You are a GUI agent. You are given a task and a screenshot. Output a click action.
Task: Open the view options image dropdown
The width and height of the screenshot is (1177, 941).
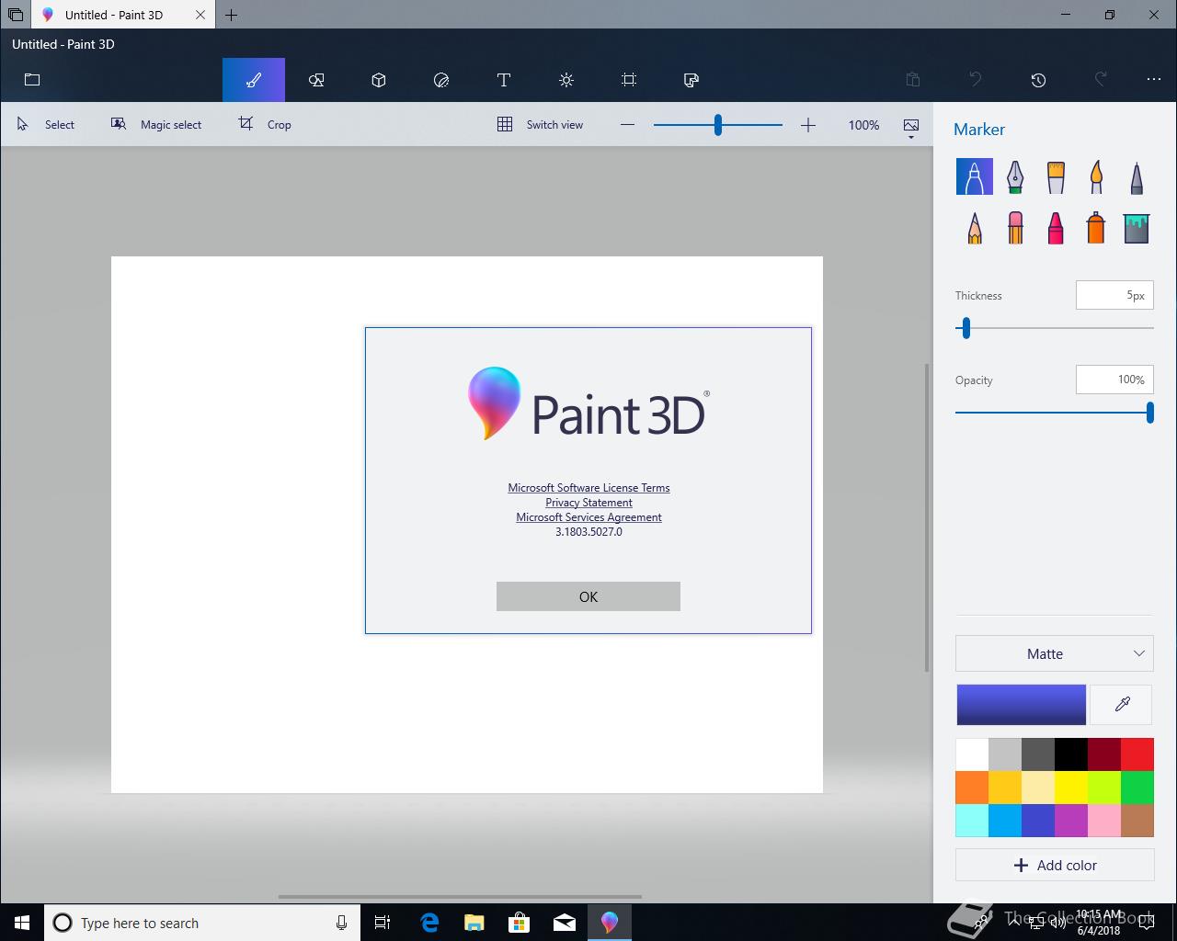tap(911, 127)
